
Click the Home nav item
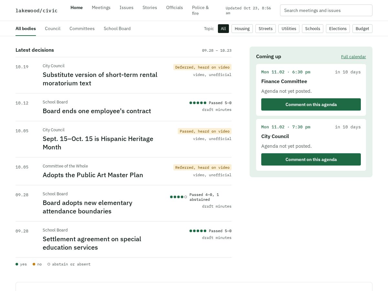click(x=77, y=7)
